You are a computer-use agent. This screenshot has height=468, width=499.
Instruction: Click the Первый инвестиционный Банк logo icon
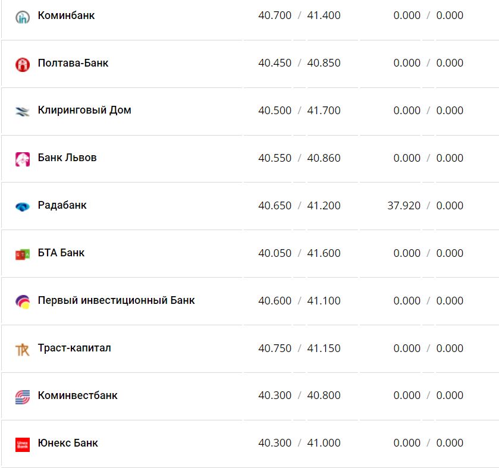click(x=23, y=301)
